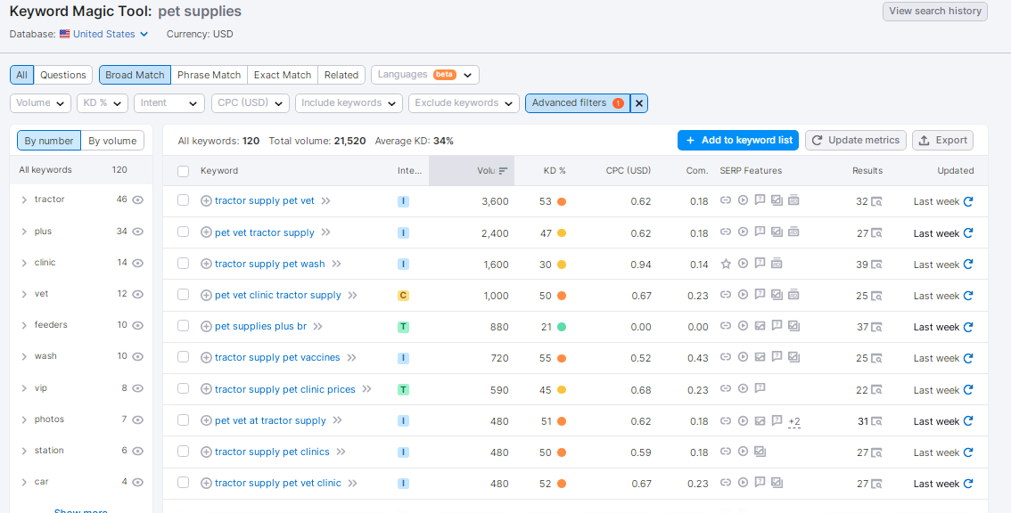This screenshot has width=1011, height=513.
Task: Open the Volume filter dropdown
Action: click(x=41, y=103)
